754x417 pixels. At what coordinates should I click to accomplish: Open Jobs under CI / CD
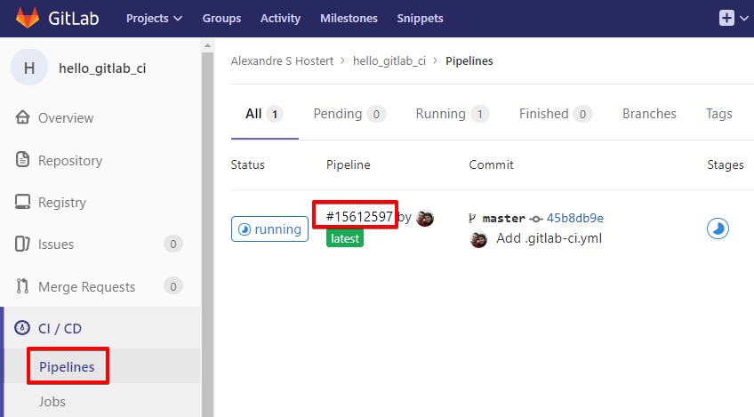tap(52, 402)
